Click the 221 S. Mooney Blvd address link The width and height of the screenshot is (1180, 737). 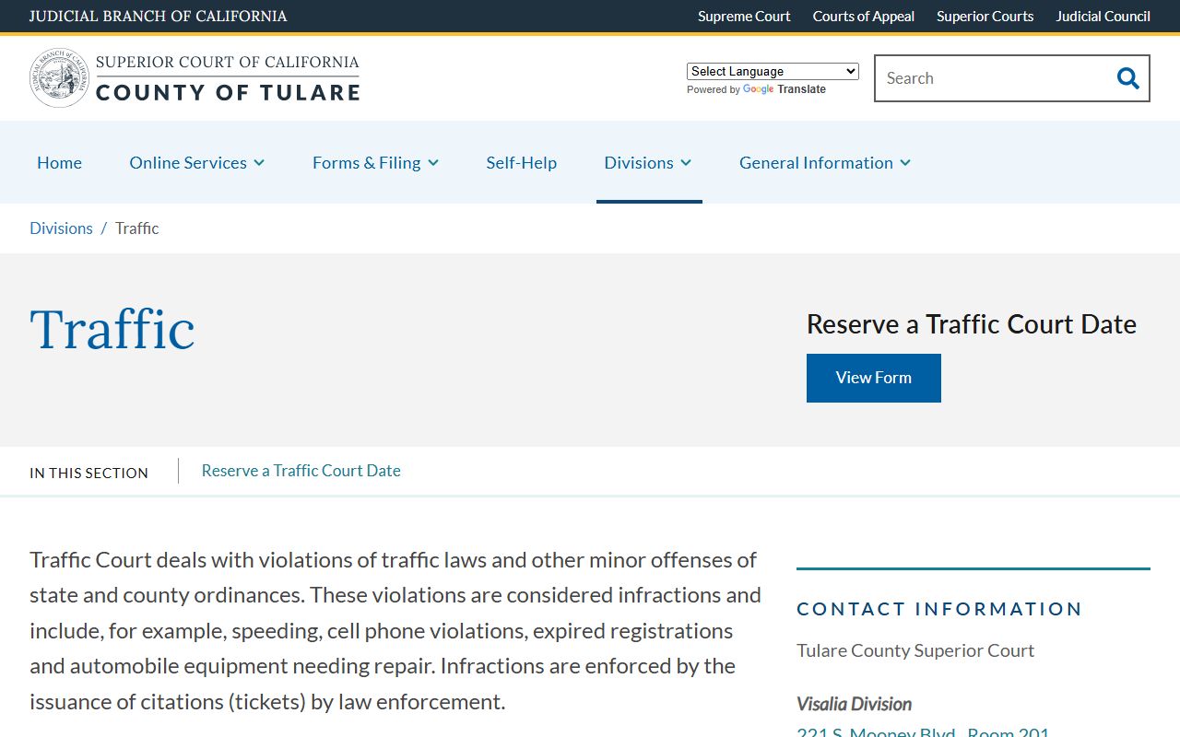[x=923, y=732]
